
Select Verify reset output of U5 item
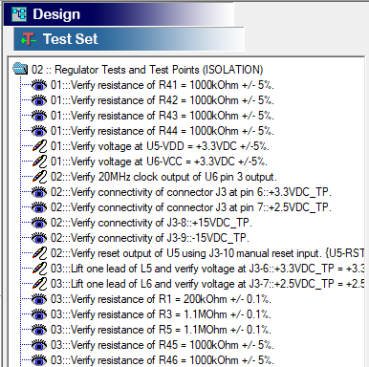point(207,253)
